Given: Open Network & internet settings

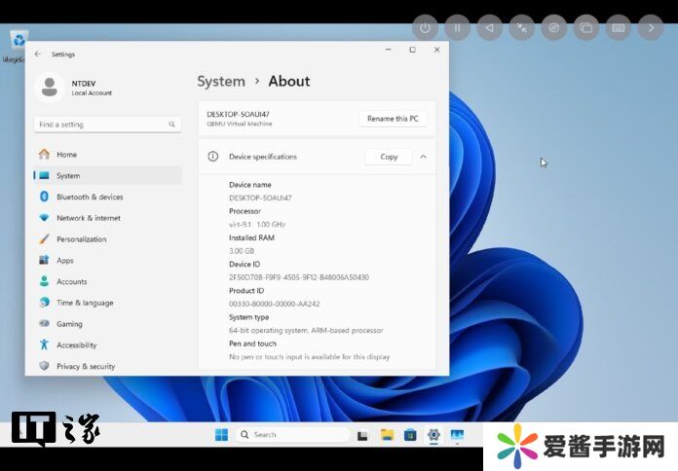Looking at the screenshot, I should click(x=89, y=218).
